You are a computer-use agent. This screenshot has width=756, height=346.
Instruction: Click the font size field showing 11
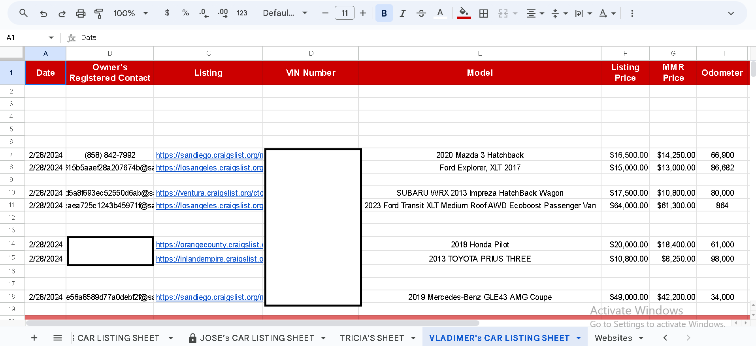345,13
